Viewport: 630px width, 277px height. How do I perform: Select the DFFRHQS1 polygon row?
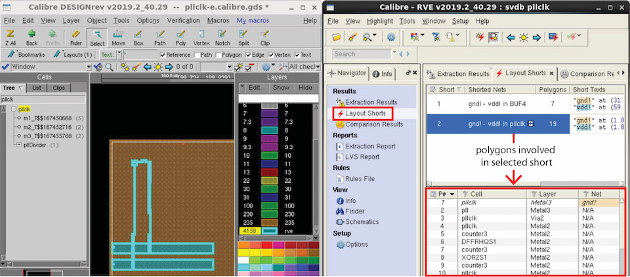[522, 242]
